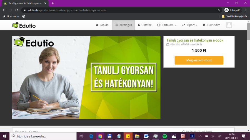Open the További könyvjelzők folder

click(234, 16)
